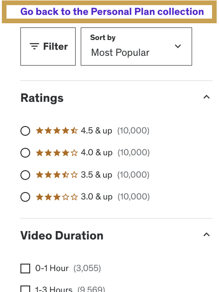Open the Sort by Most Popular dropdown

[136, 46]
